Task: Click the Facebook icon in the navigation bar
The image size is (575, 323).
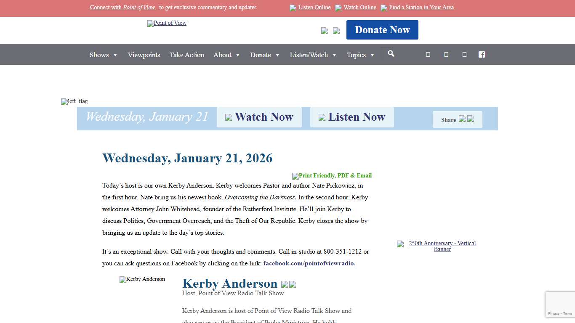Action: point(482,54)
